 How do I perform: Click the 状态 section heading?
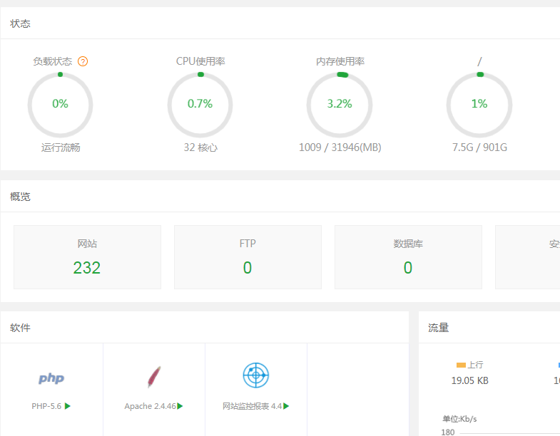pos(20,24)
